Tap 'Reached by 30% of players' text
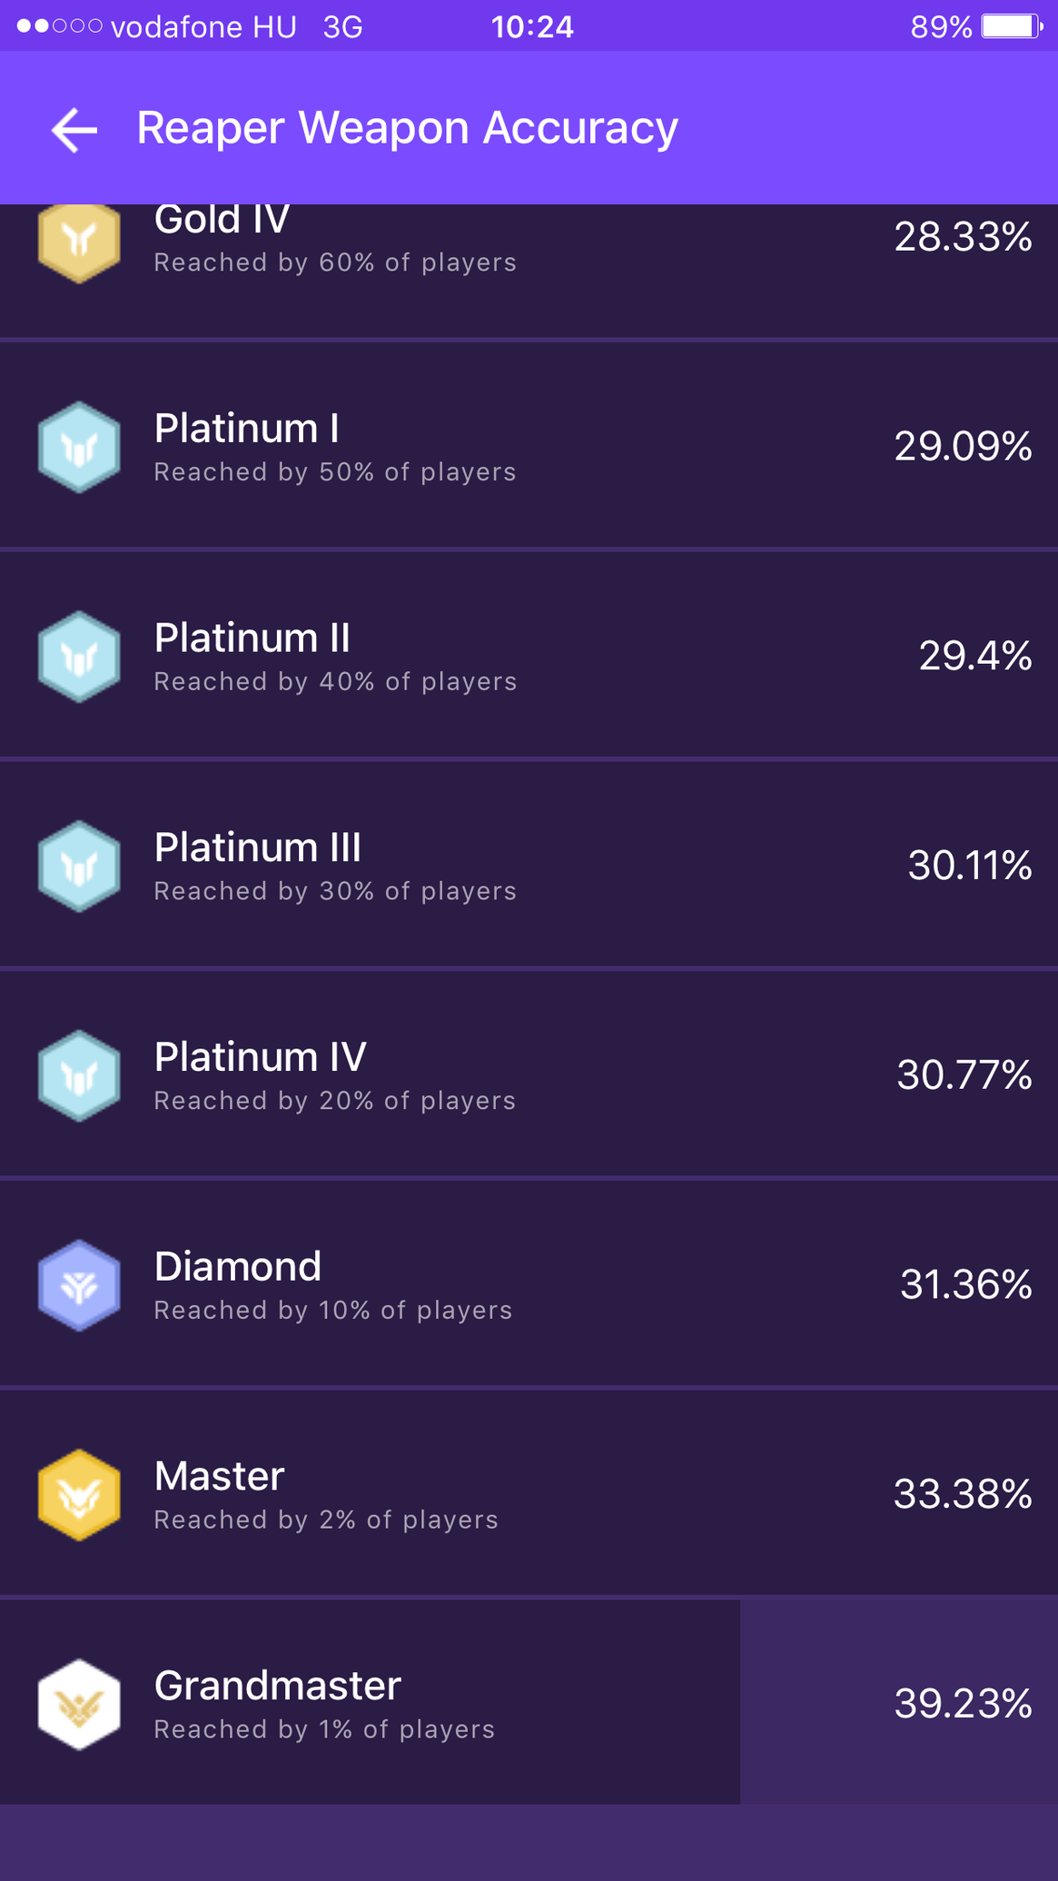Screen dimensions: 1058x1881 335,891
